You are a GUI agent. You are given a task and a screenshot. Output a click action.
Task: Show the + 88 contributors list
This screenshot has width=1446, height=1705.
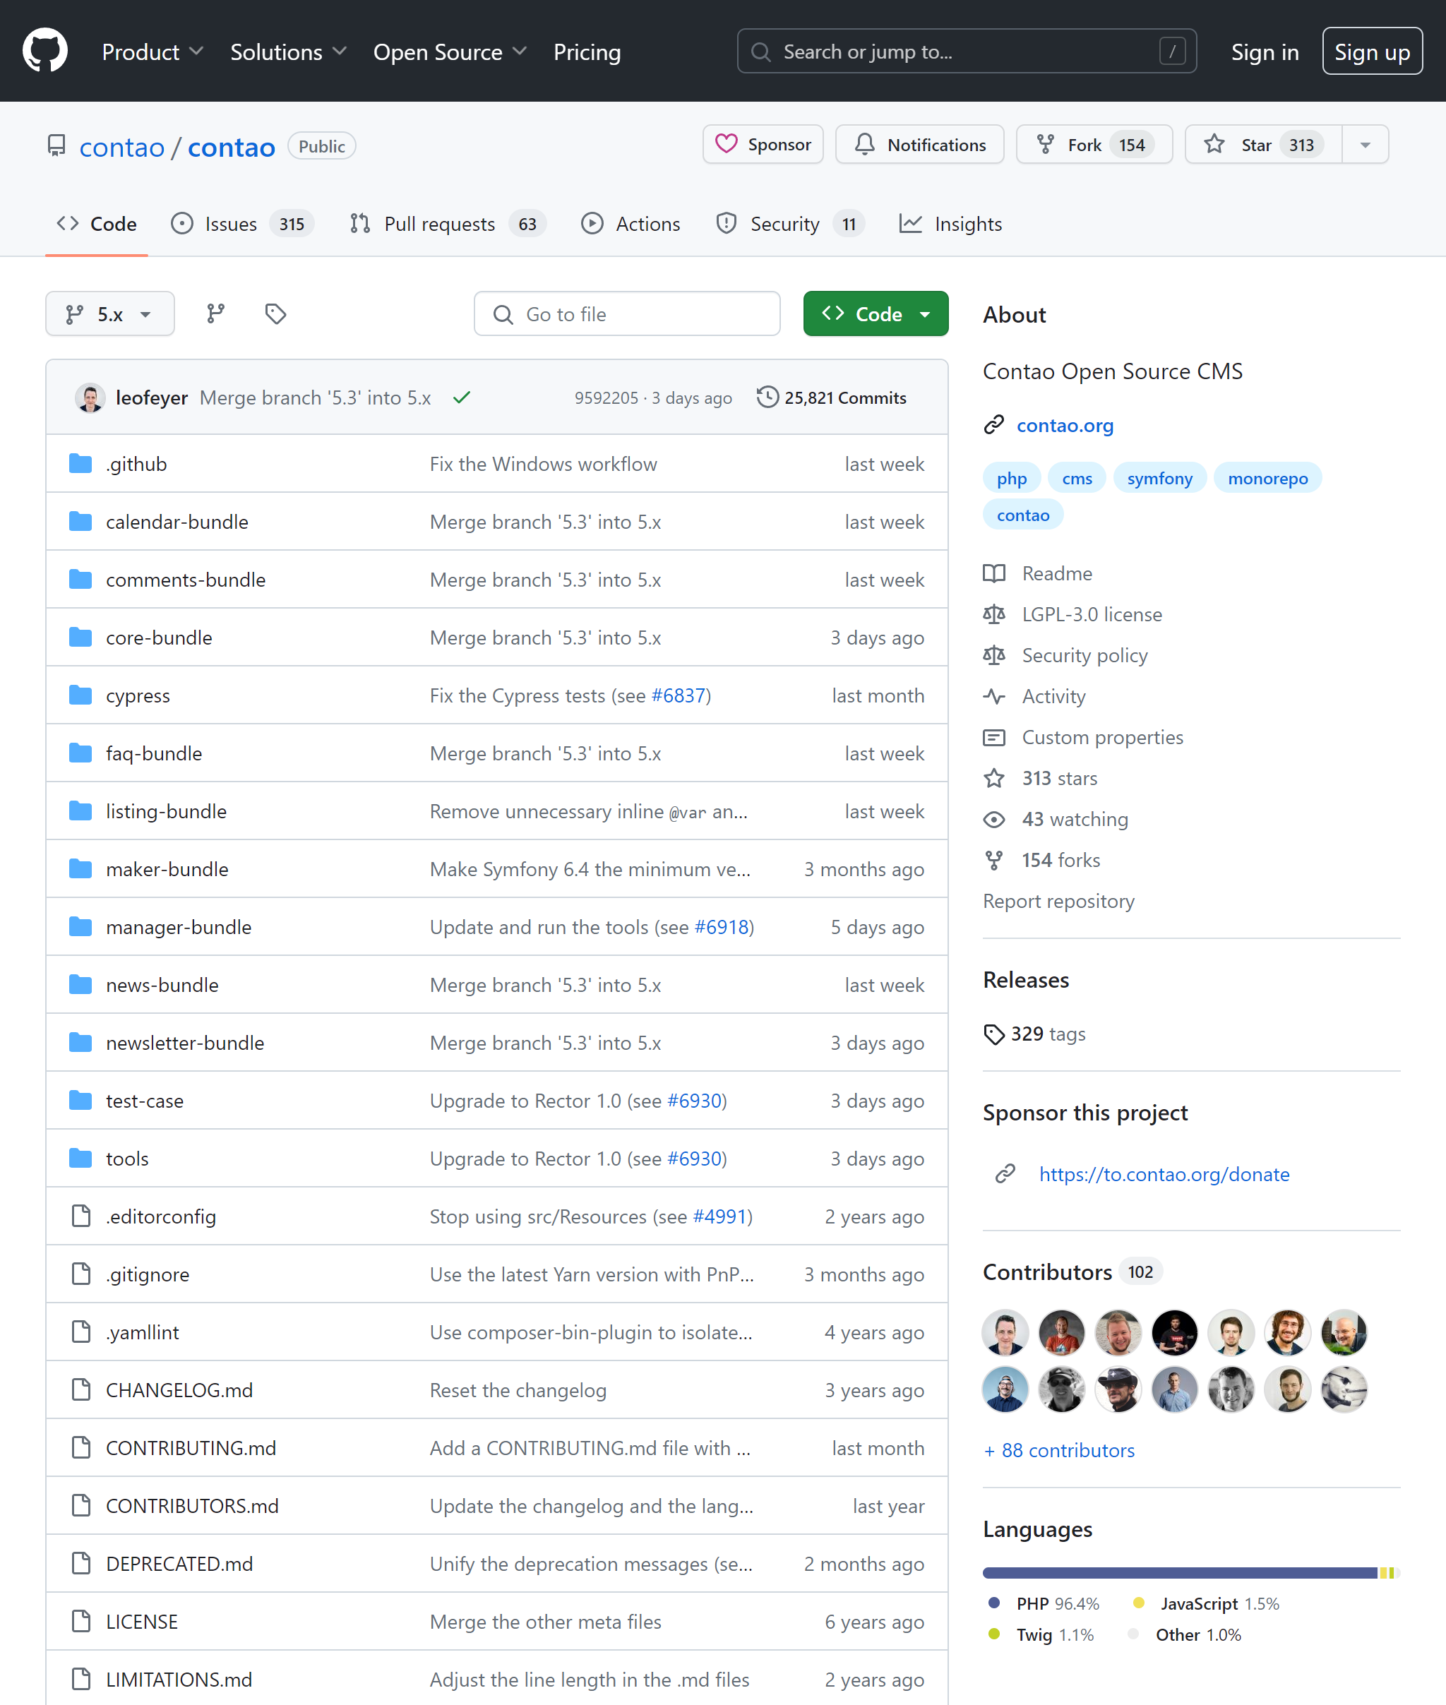click(x=1058, y=1450)
